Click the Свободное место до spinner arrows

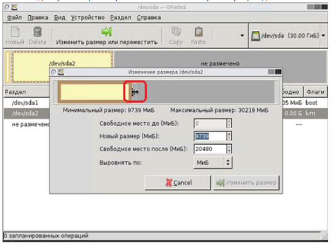pos(229,123)
